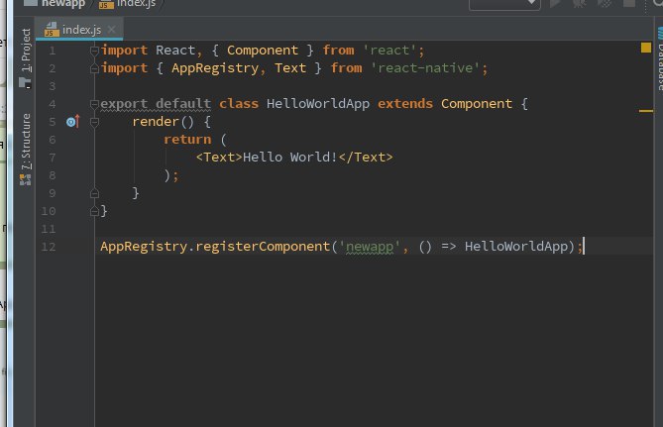
Task: Click the yellow inspection status indicator
Action: 646,48
